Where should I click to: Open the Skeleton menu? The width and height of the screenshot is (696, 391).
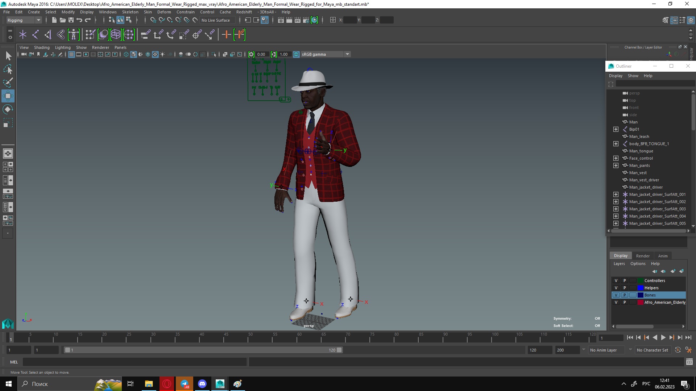[x=130, y=12]
